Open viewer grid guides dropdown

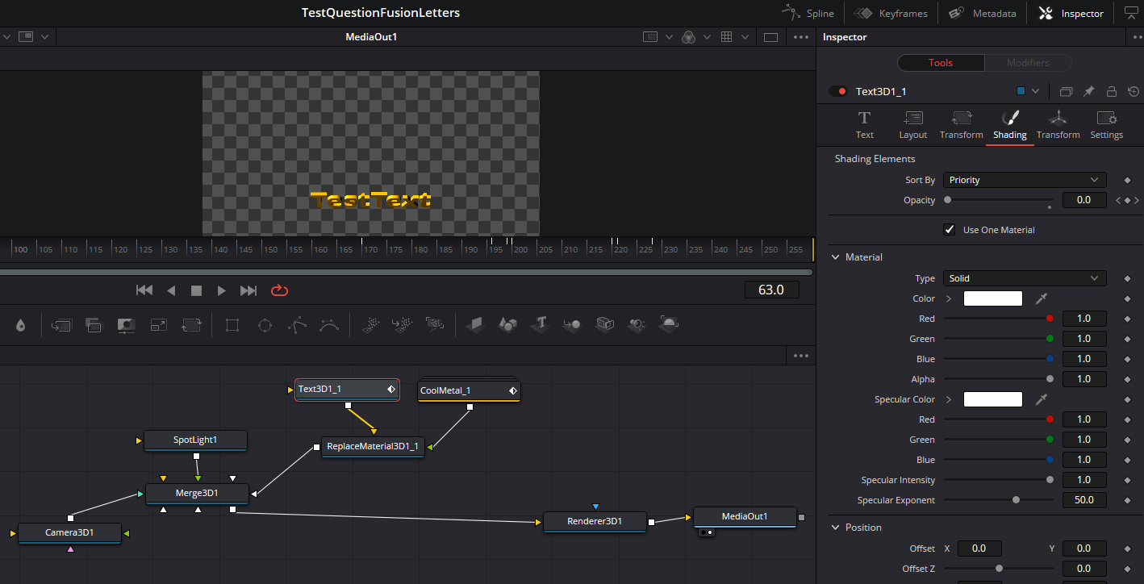coord(745,37)
